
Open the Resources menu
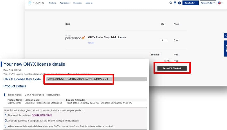(x=77, y=3)
